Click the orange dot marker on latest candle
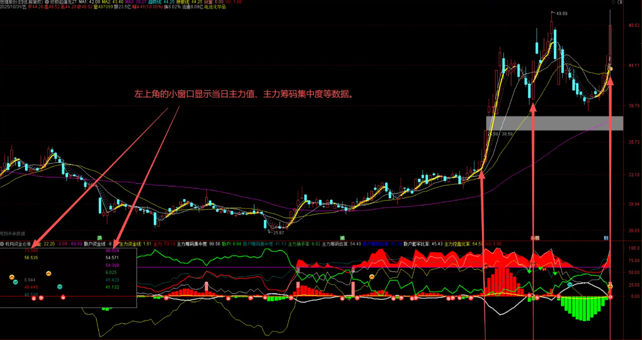Viewport: 642px width, 340px height. (611, 69)
